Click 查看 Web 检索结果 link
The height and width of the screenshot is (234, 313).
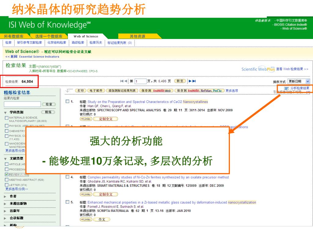pos(292,69)
